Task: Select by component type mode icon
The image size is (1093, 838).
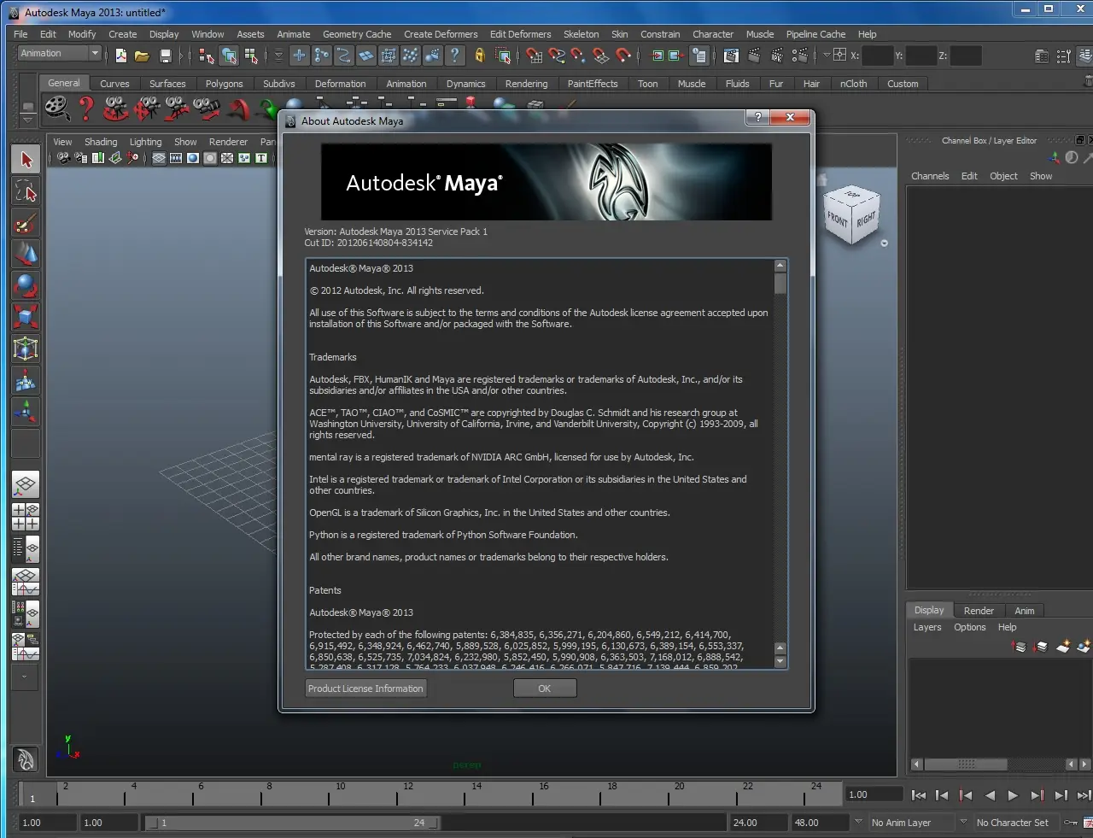Action: (x=251, y=56)
